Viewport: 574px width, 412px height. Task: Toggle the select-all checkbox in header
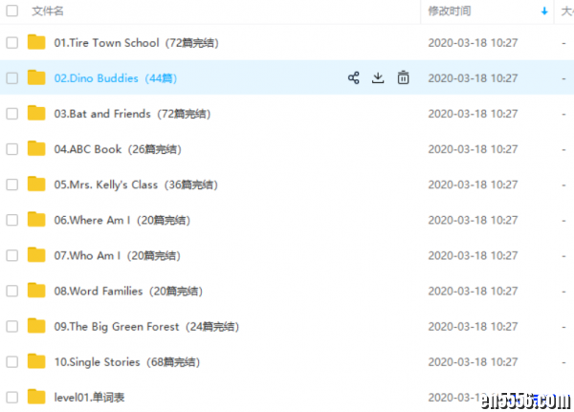(11, 11)
